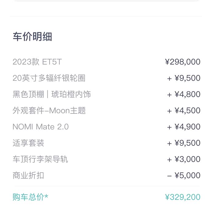The height and width of the screenshot is (206, 213).
Task: Select the 车顶行李架导轨 roof rail item
Action: point(40,159)
